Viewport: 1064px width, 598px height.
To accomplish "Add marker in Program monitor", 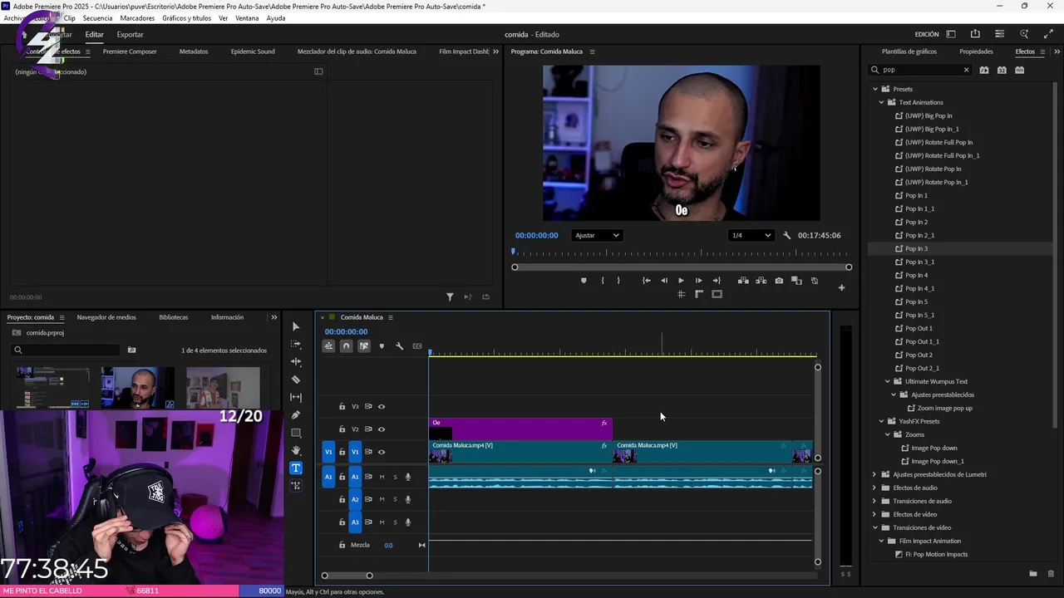I will tap(584, 281).
